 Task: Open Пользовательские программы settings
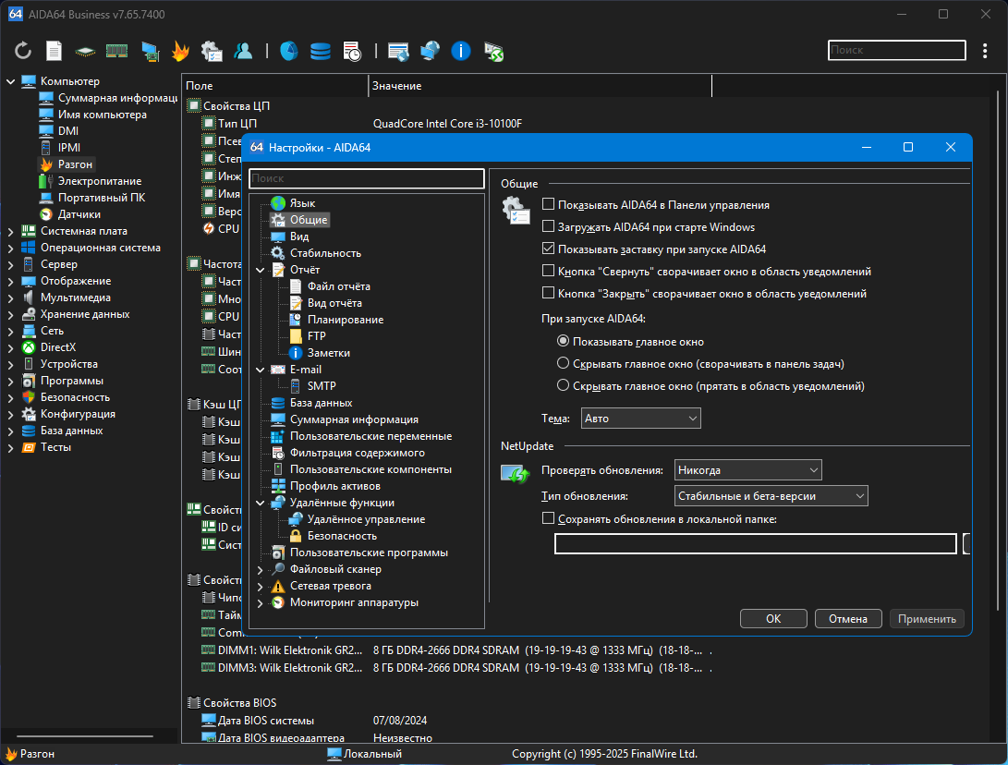point(369,552)
